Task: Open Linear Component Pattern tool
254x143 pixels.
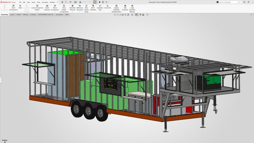Action: click(x=37, y=8)
